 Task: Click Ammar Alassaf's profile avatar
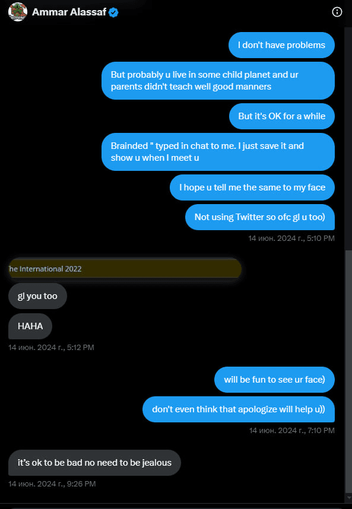click(x=18, y=12)
